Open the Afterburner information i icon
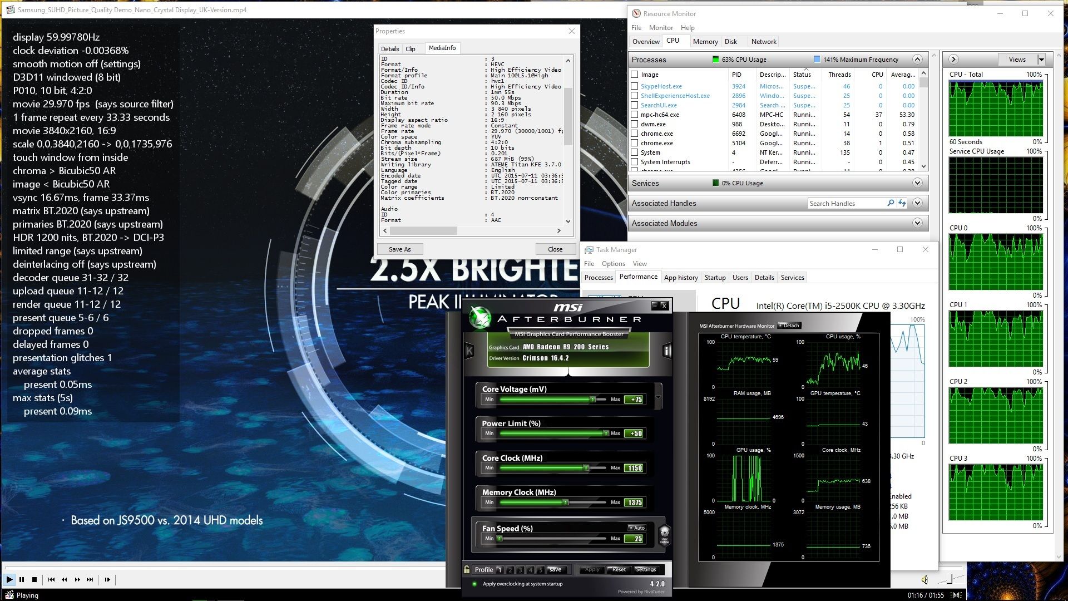The width and height of the screenshot is (1068, 601). pos(667,351)
